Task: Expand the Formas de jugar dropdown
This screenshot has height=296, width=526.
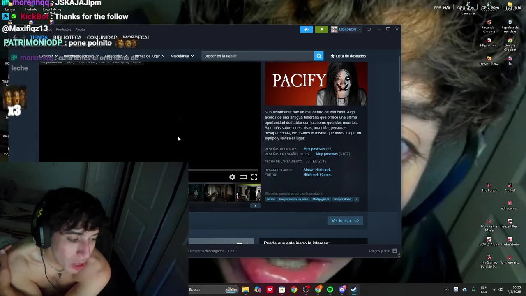Action: 148,56
